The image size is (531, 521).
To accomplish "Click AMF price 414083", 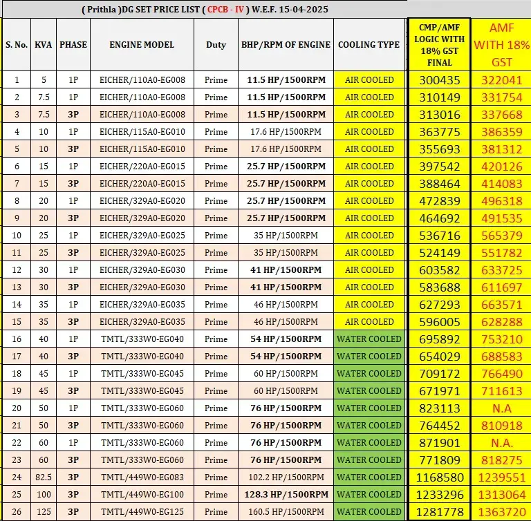I will pyautogui.click(x=501, y=184).
